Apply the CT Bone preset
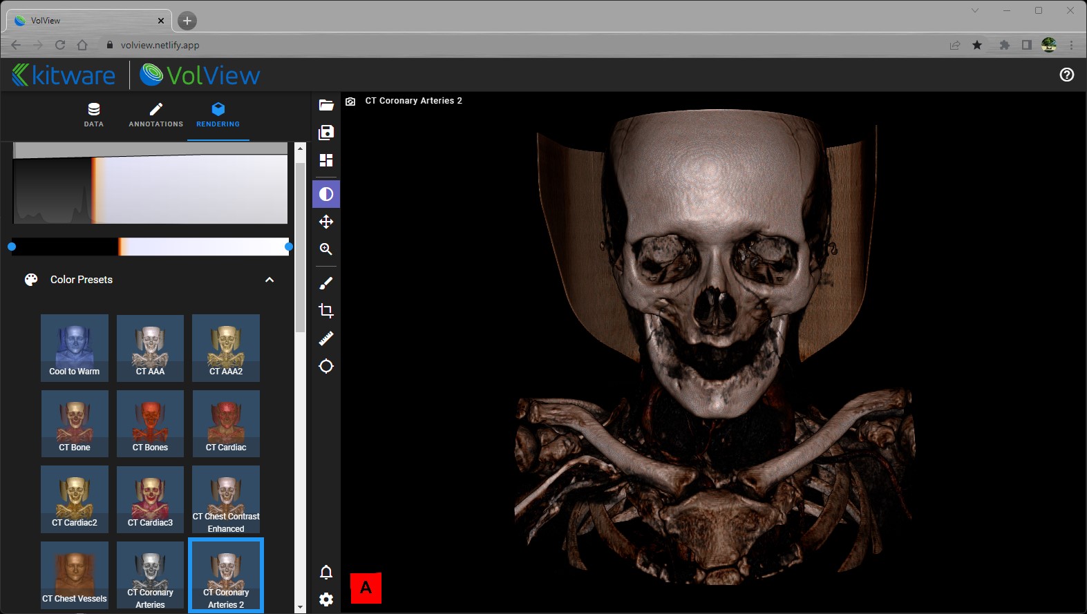1087x614 pixels. pos(75,424)
